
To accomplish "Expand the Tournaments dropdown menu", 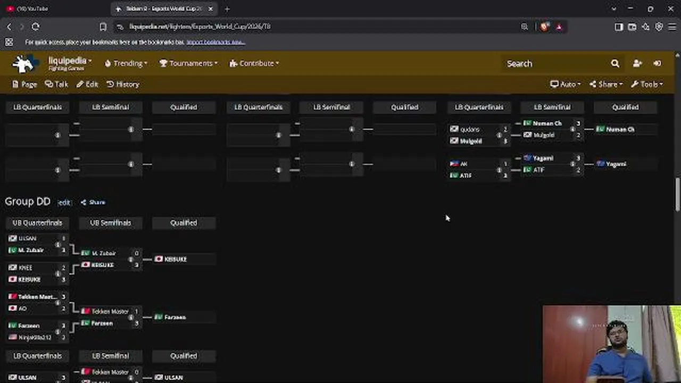I will point(189,63).
